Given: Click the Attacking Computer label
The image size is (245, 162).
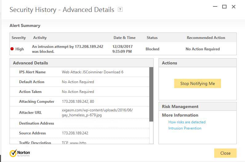Looking at the screenshot, I should pos(37,102).
